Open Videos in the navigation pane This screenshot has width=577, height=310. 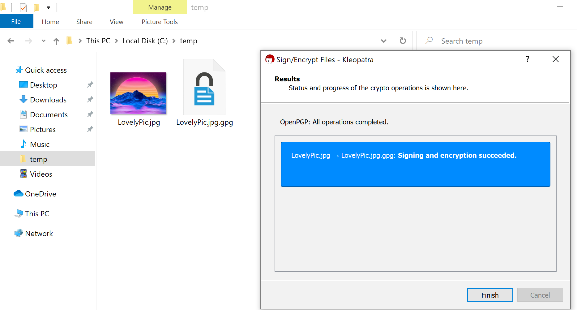(41, 174)
